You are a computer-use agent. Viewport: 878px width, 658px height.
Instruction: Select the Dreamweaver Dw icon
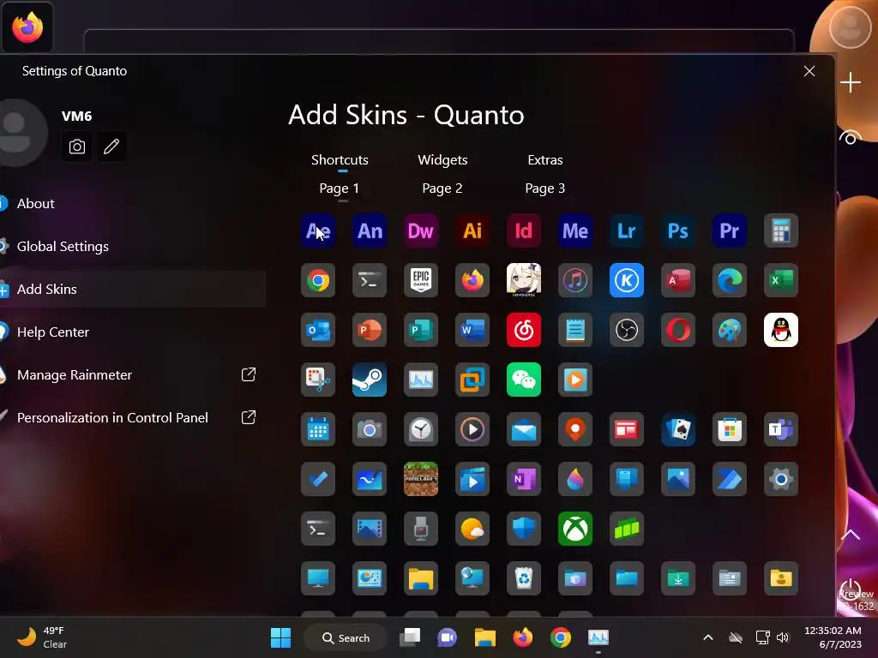tap(421, 230)
